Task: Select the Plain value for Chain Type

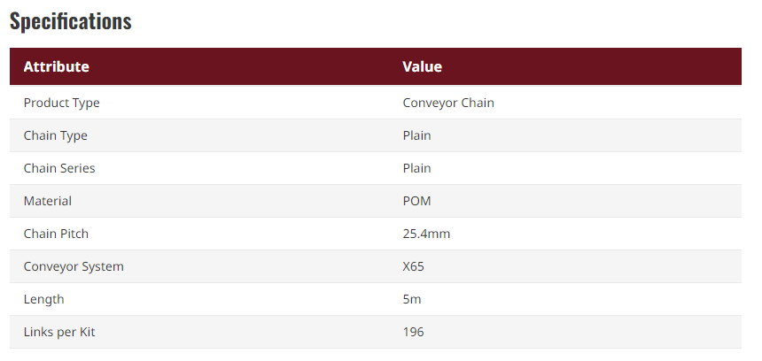Action: (x=416, y=135)
